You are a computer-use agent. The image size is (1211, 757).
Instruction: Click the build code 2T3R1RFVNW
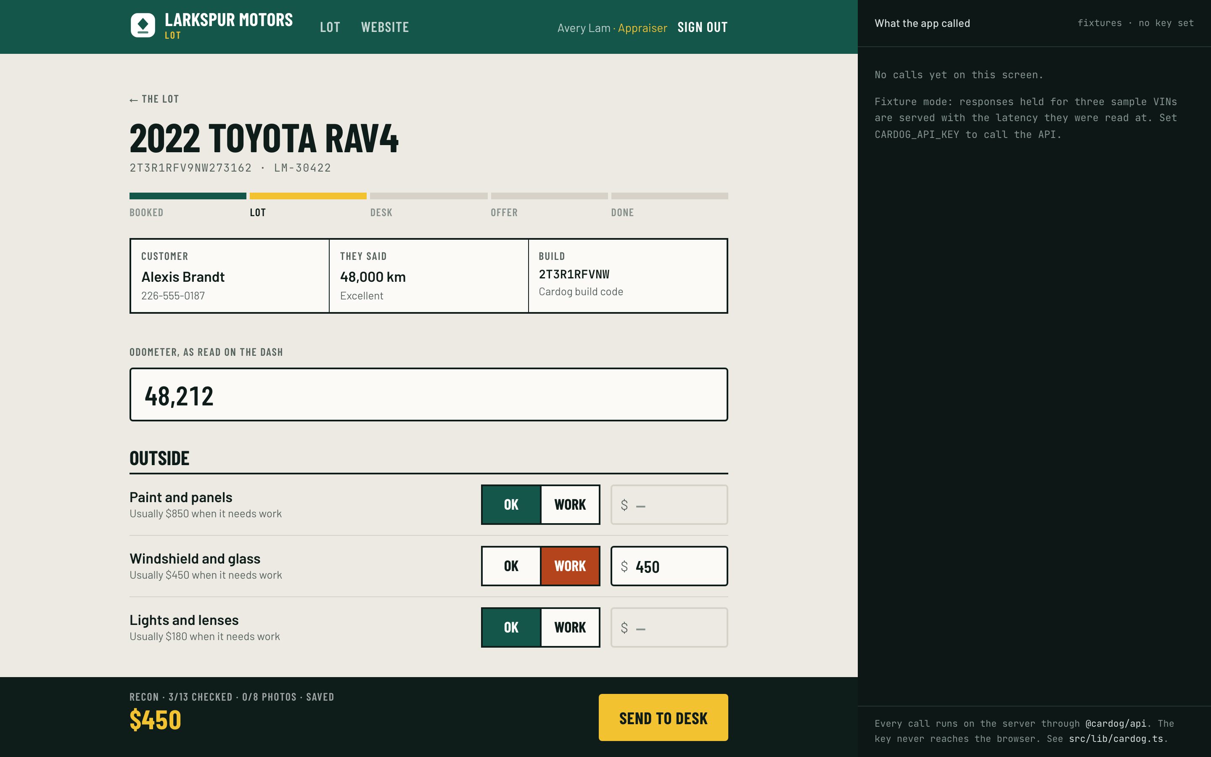(x=574, y=274)
